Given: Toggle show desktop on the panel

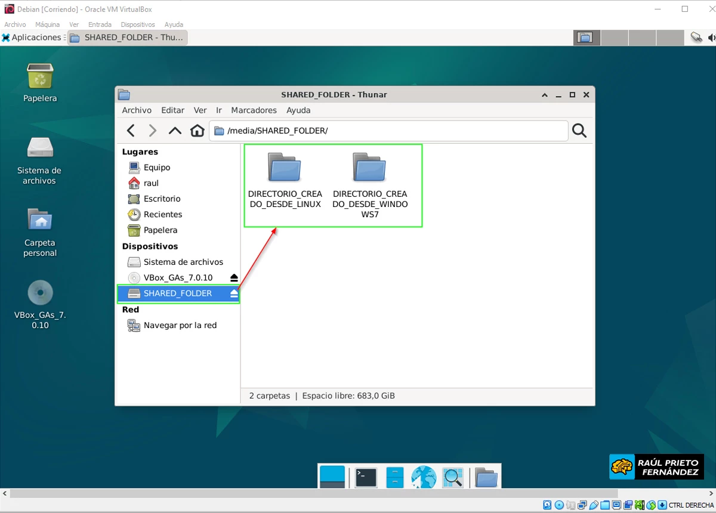Looking at the screenshot, I should click(332, 476).
